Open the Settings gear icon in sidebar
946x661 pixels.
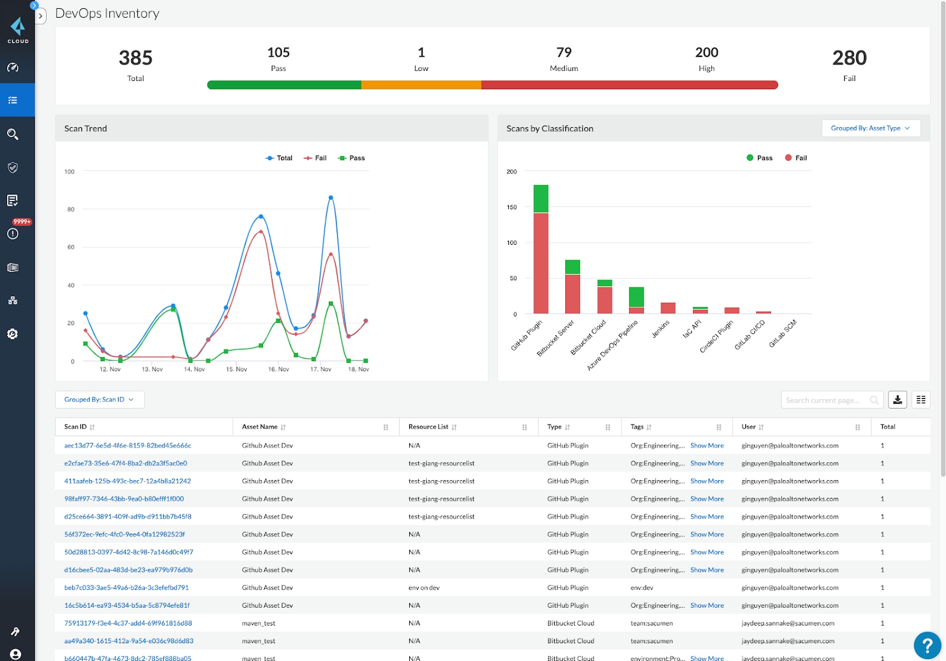[12, 334]
